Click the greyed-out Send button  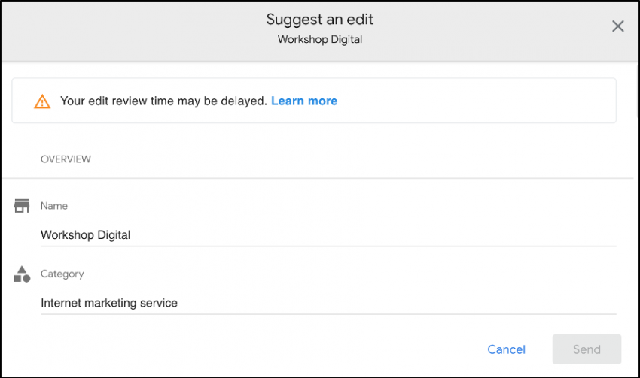587,349
